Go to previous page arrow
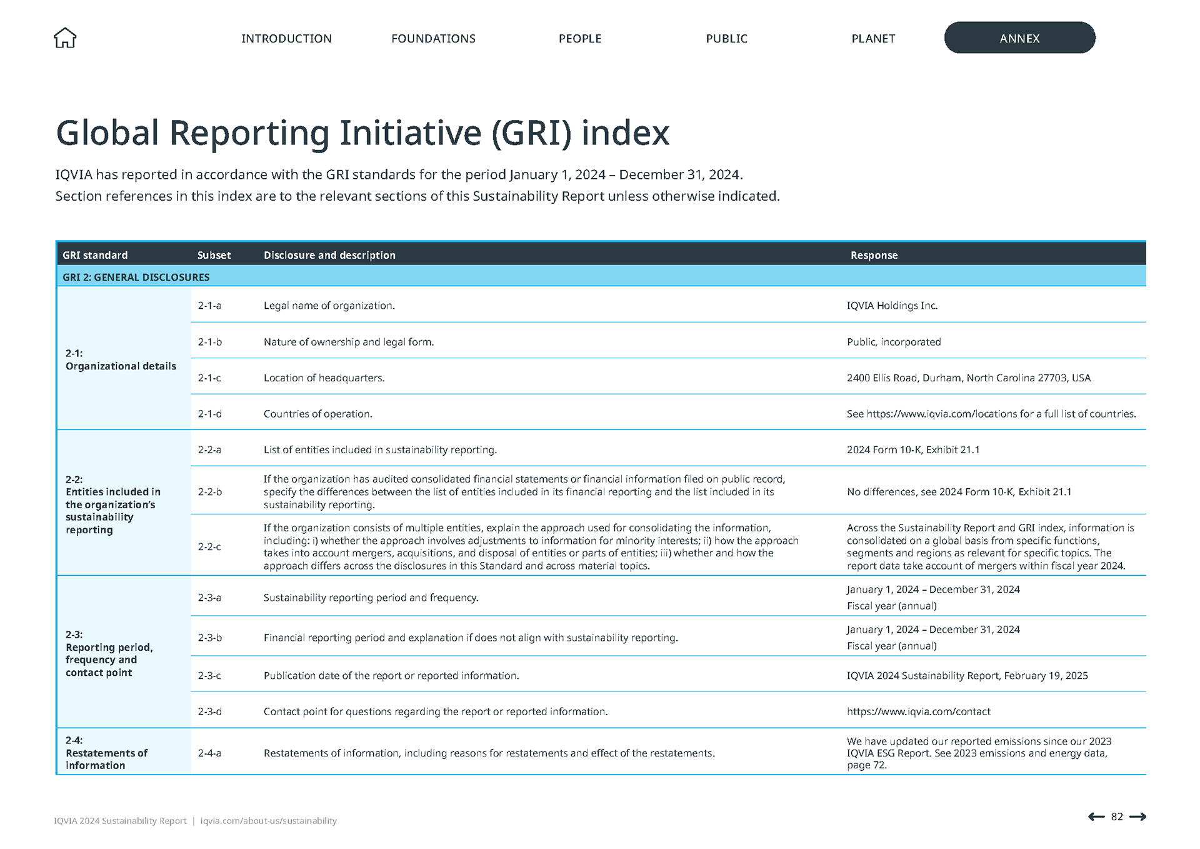Viewport: 1200px width, 849px height. (x=1096, y=816)
